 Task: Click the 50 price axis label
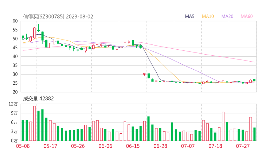15,39
